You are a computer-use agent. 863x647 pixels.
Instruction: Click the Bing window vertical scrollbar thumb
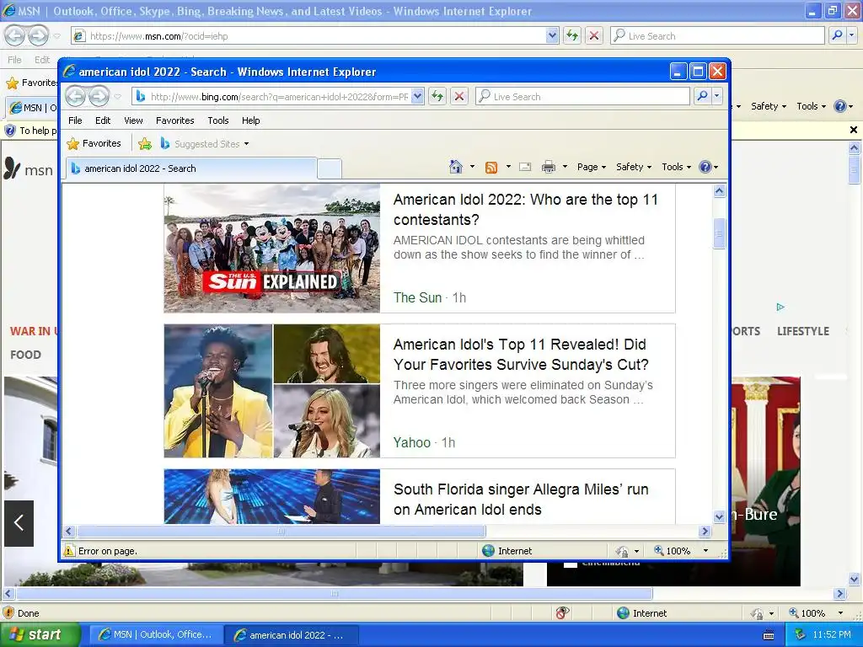pos(719,233)
